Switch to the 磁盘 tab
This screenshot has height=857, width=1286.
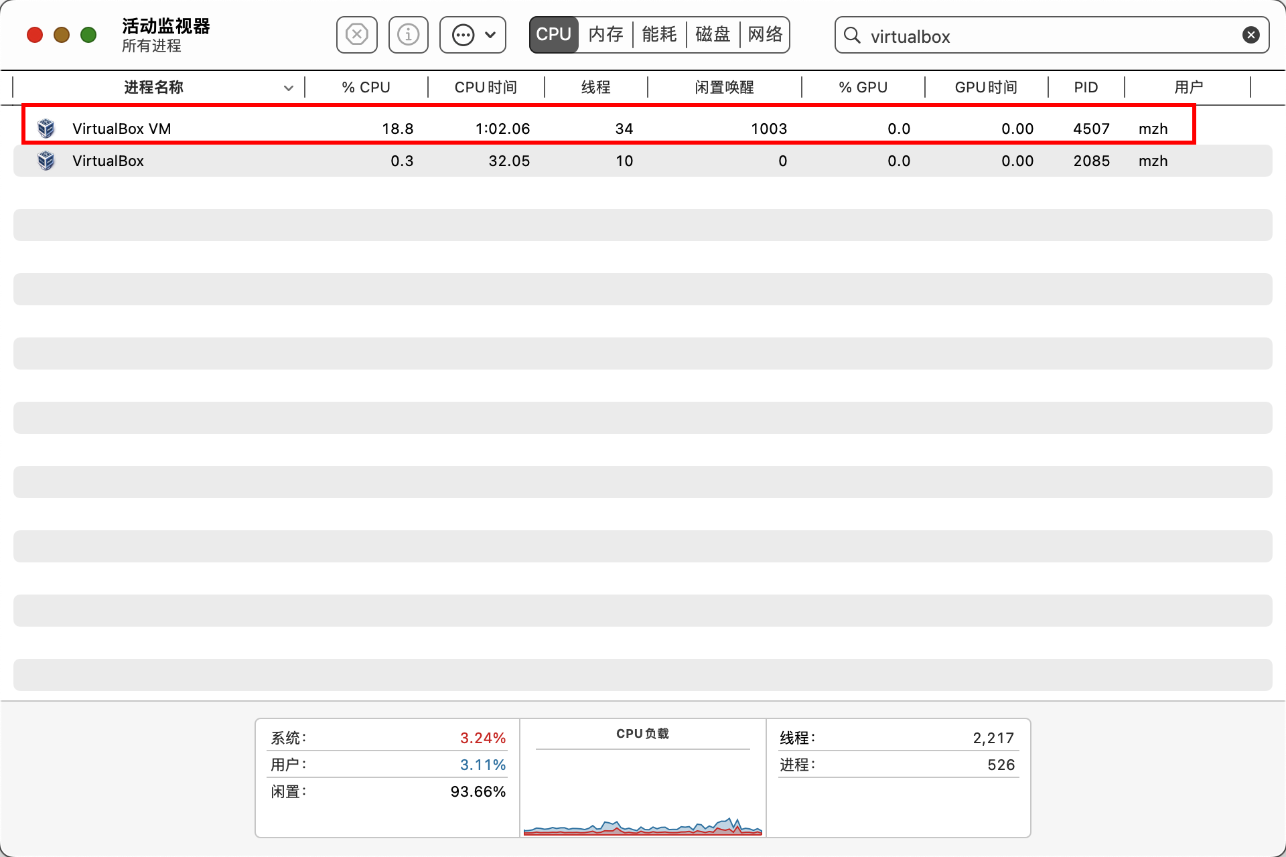(713, 35)
